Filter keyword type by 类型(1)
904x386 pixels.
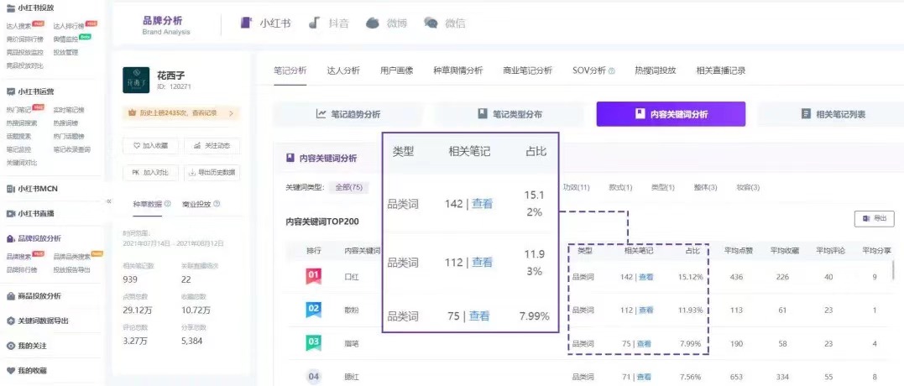click(662, 187)
